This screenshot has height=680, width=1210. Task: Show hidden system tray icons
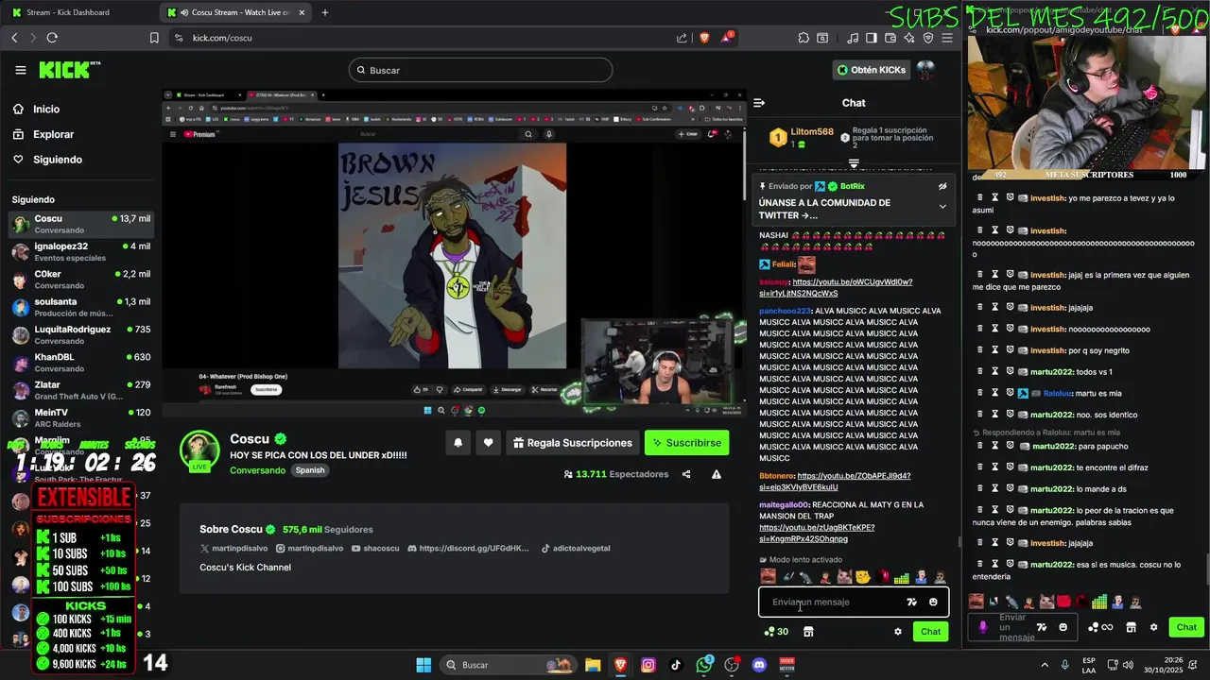pos(1045,665)
